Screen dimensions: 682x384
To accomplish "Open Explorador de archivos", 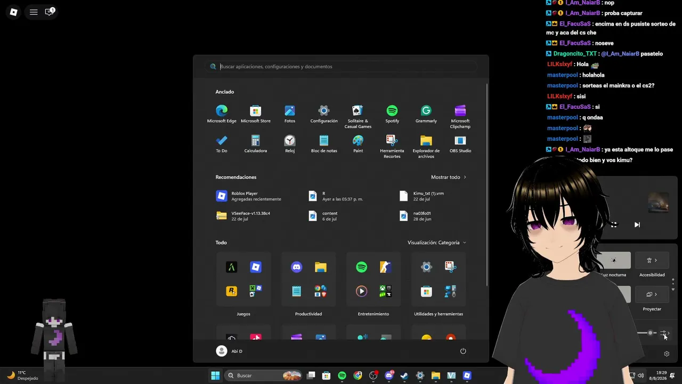I will 426,147.
